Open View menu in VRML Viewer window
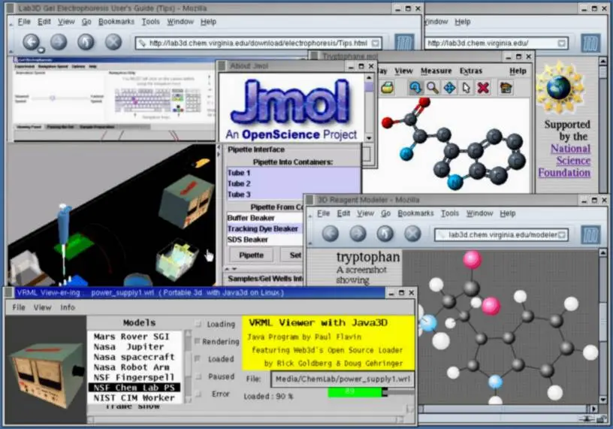613x429 pixels. (x=42, y=307)
